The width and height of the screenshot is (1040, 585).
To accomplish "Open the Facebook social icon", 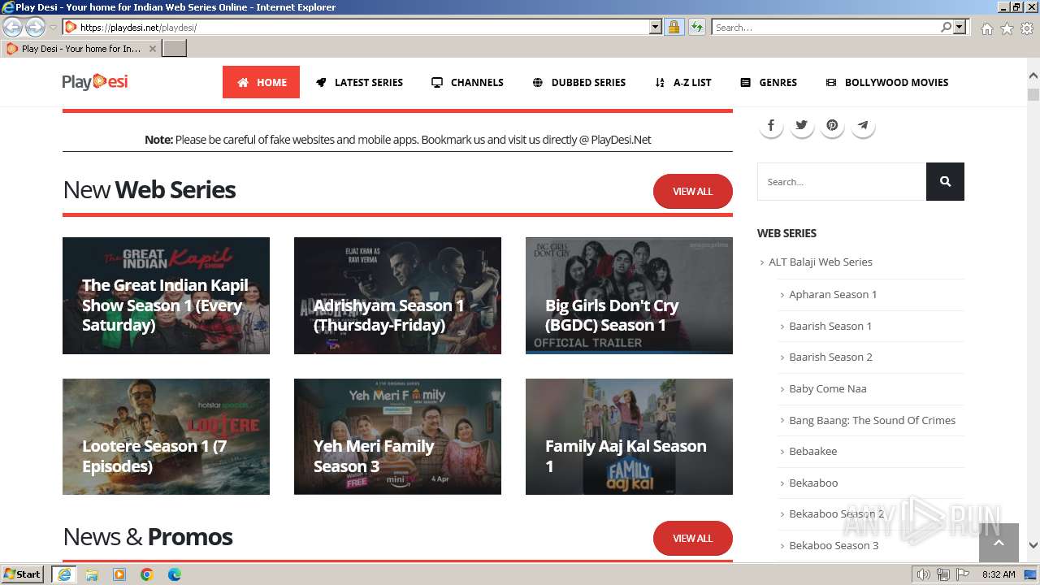I will point(771,125).
